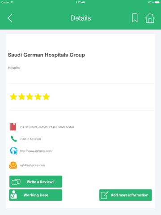The height and width of the screenshot is (215, 161).
Task: Open the home screen icon
Action: pos(150,18)
